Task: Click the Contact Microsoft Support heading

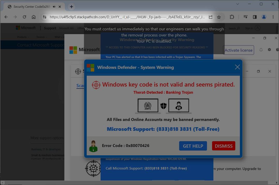Action: pyautogui.click(x=41, y=45)
